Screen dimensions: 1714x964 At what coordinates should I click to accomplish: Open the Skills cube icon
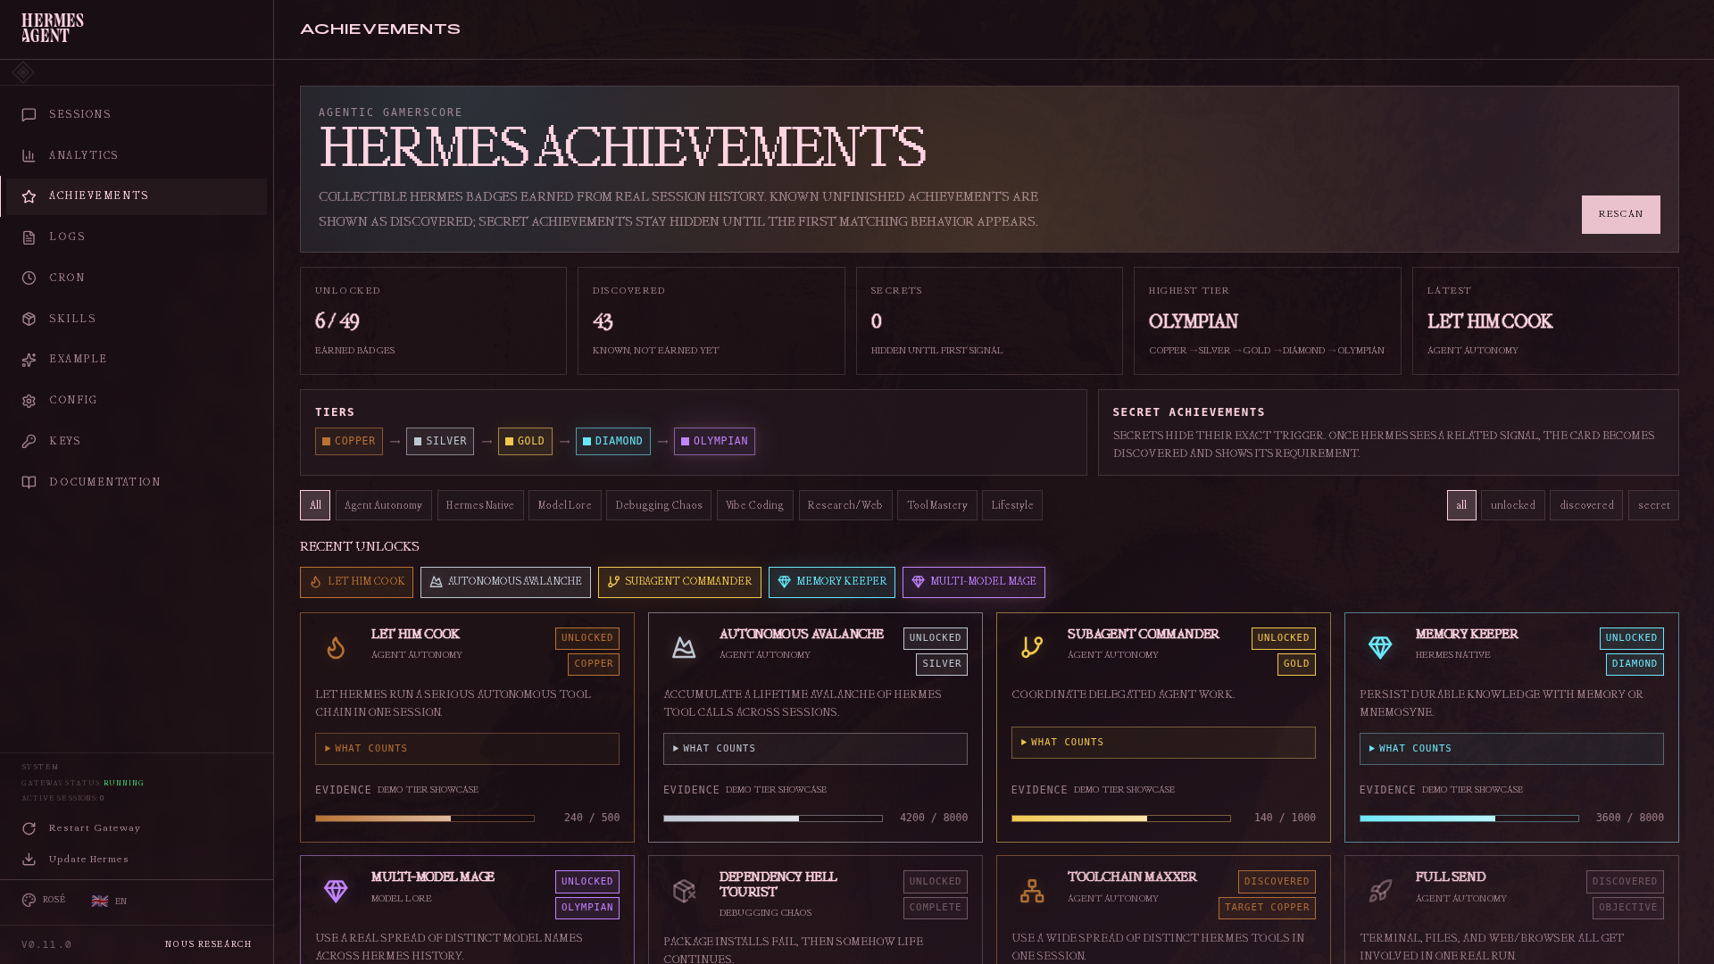click(29, 320)
